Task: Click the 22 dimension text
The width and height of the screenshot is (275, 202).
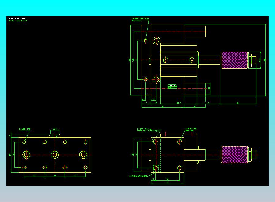Action: pyautogui.click(x=156, y=103)
